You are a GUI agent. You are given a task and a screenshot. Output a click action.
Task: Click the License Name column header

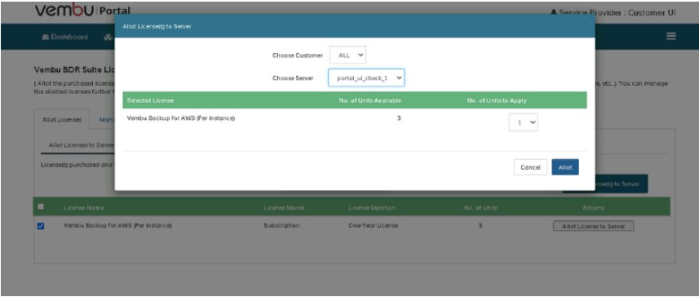(x=84, y=208)
